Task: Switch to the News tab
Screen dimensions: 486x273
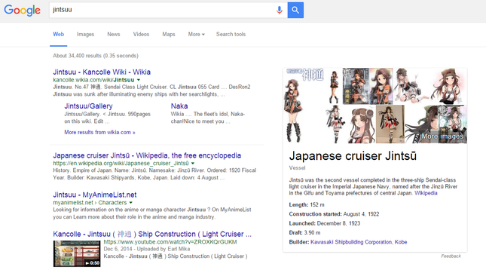Action: click(114, 34)
